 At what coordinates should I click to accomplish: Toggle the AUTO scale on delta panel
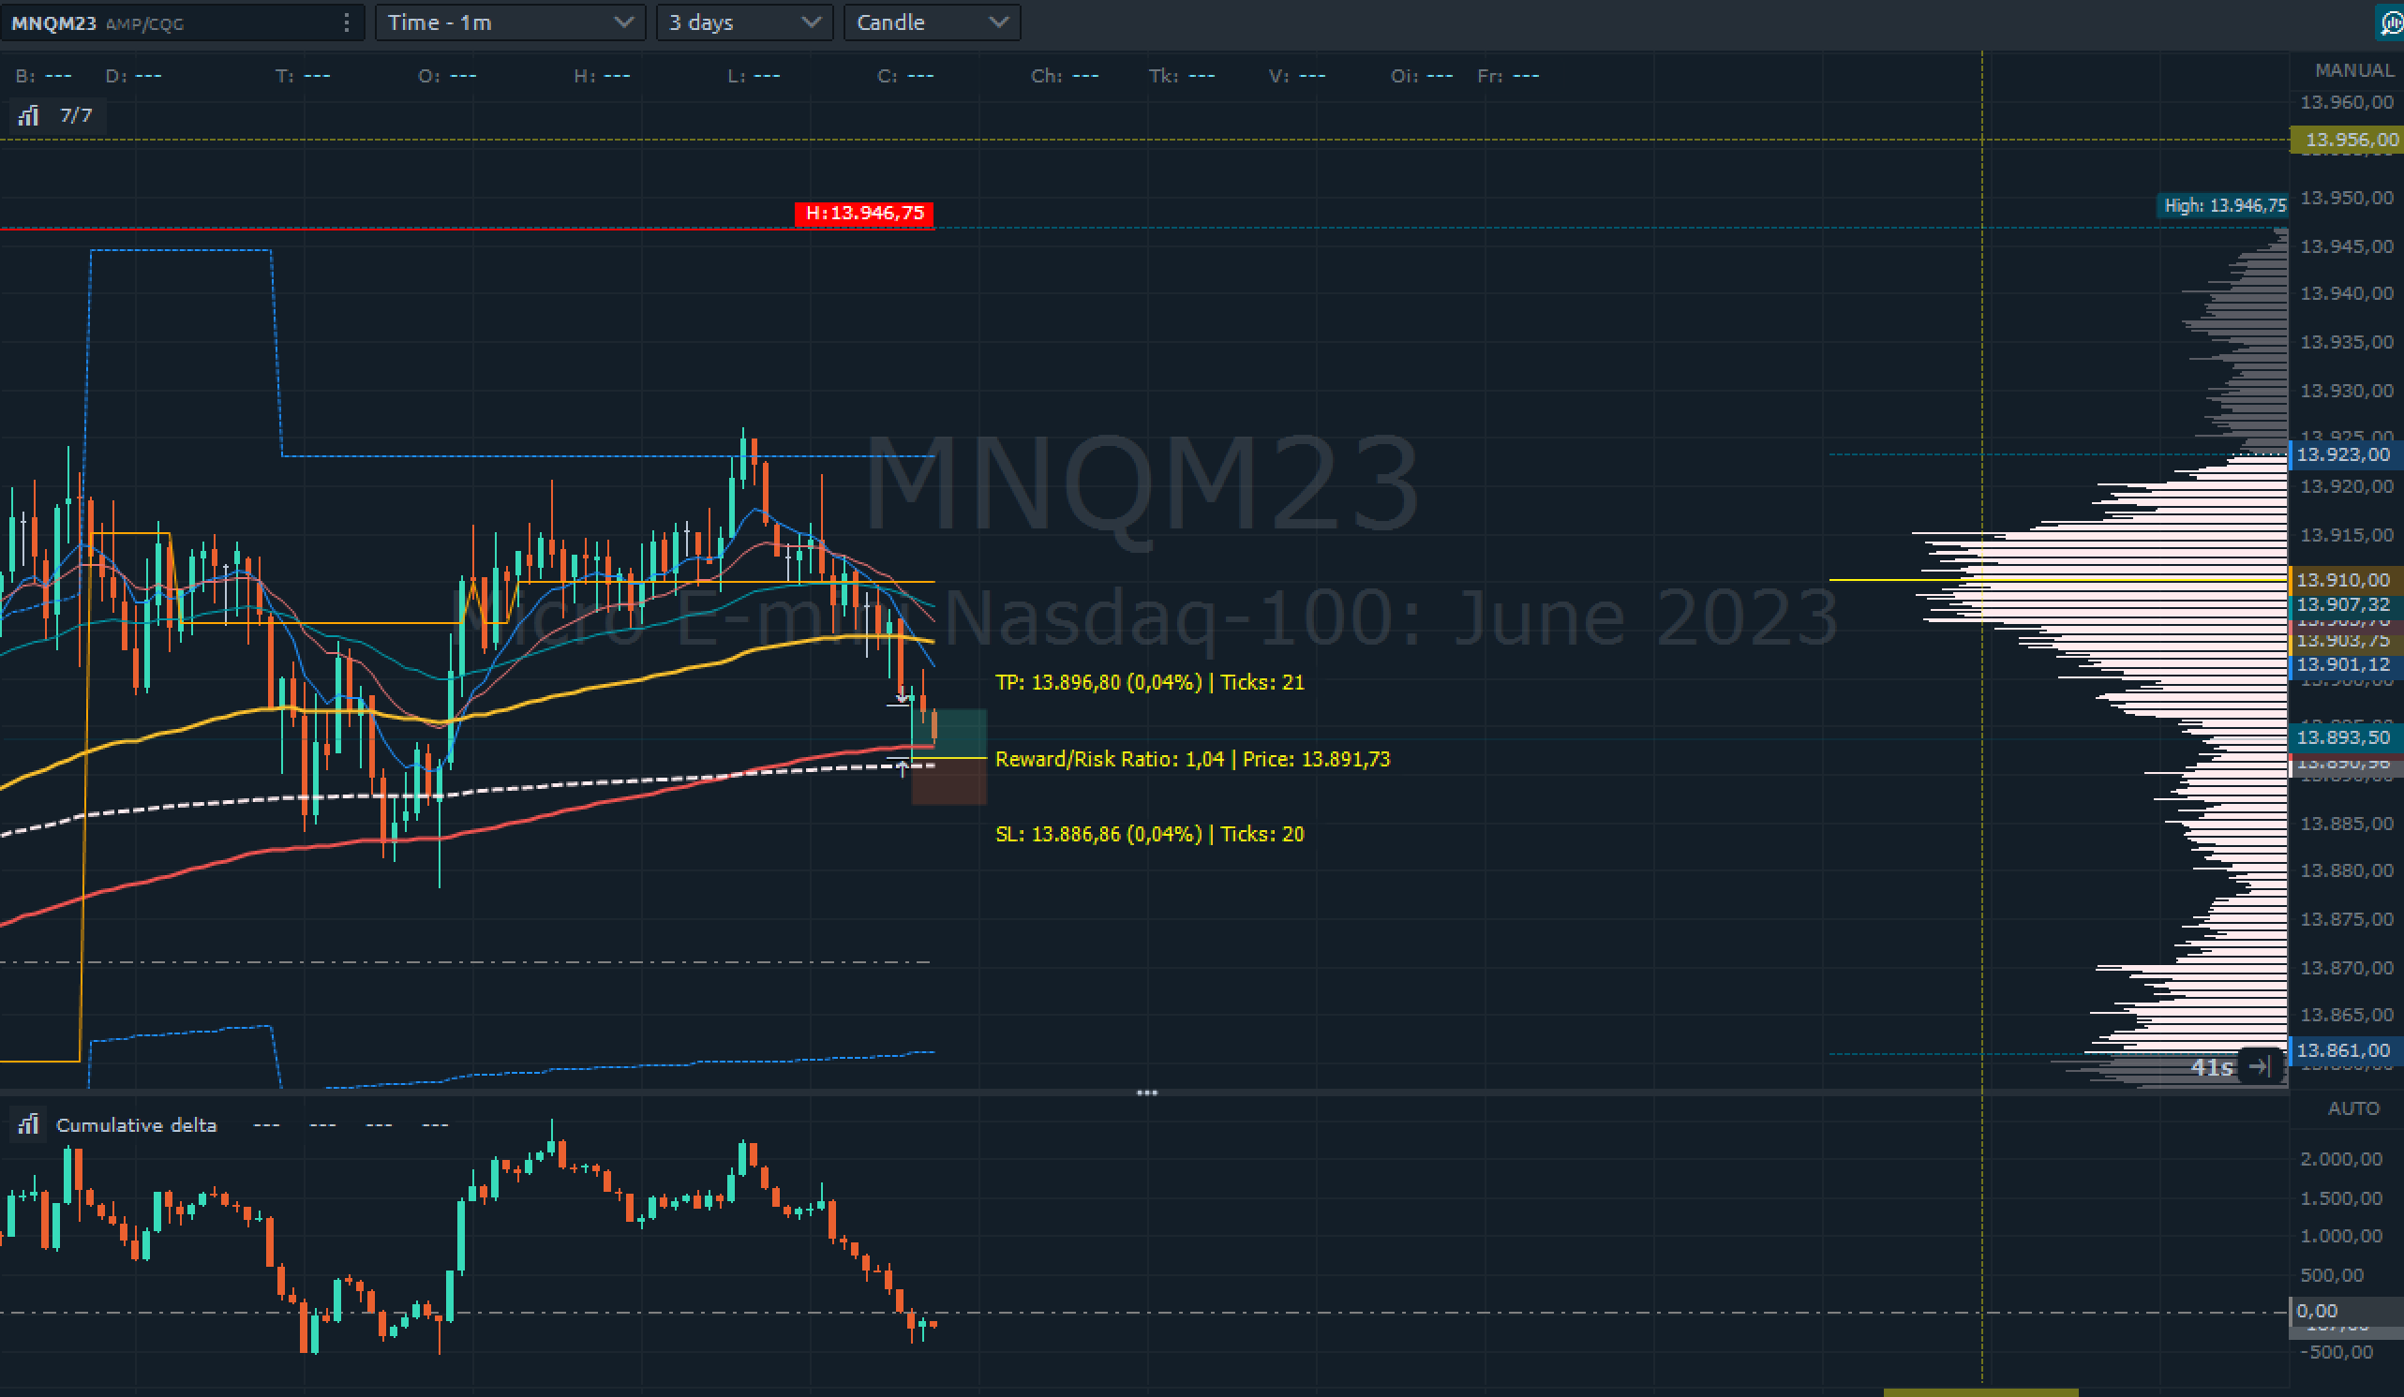tap(2353, 1108)
